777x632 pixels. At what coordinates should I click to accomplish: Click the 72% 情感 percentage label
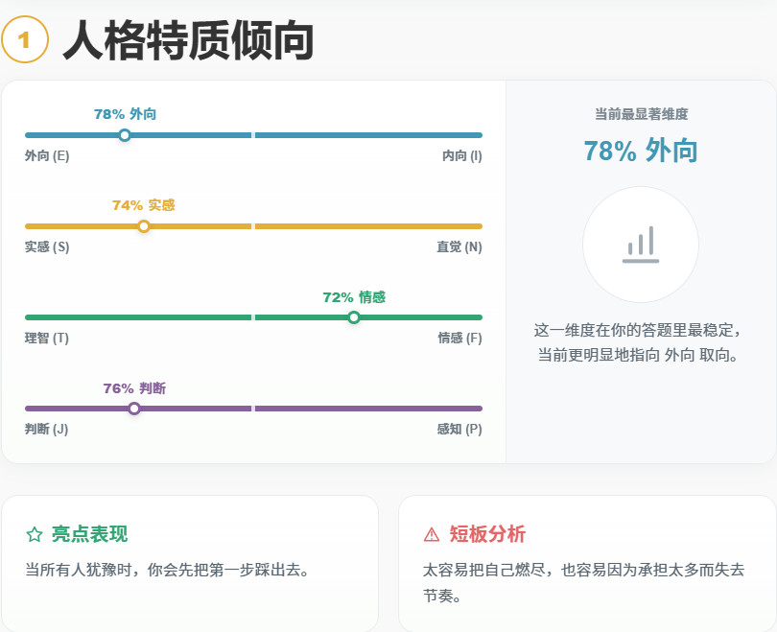coord(353,296)
